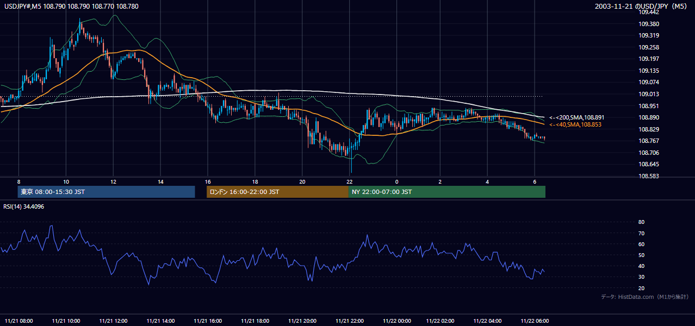The height and width of the screenshot is (326, 695).
Task: Click RSI level 50 on the RSI axis
Action: pos(642,255)
